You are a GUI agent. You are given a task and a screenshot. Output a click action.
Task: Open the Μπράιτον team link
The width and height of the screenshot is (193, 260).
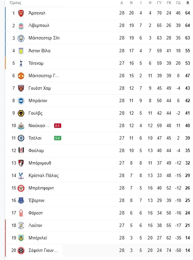pyautogui.click(x=38, y=100)
